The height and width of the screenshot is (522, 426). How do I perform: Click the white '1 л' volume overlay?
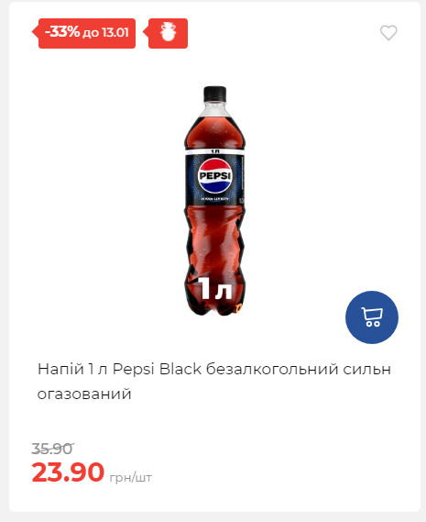[x=214, y=288]
